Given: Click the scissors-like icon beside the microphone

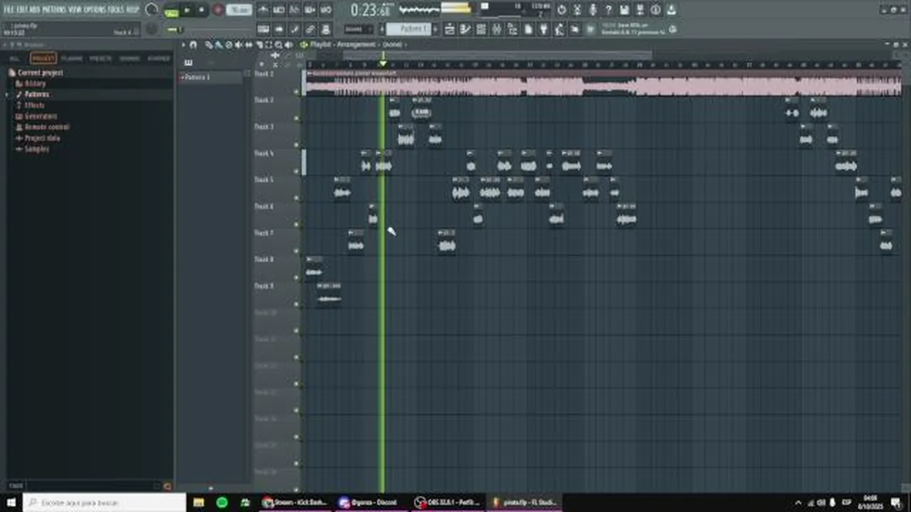Looking at the screenshot, I should coord(577,10).
